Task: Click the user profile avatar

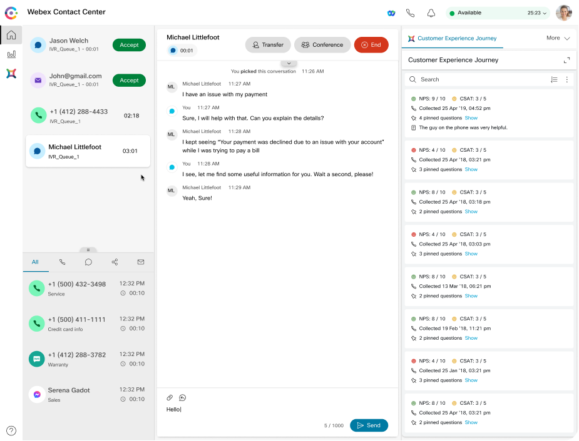Action: pyautogui.click(x=564, y=13)
